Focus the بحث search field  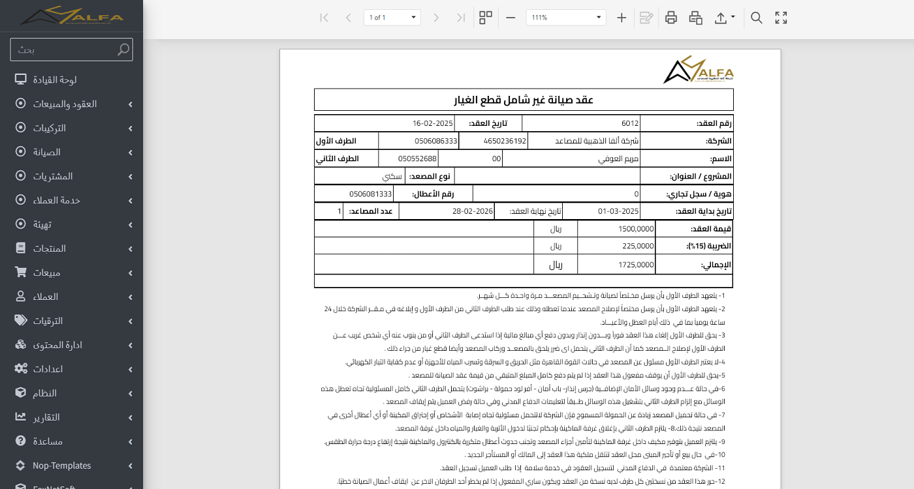click(71, 50)
